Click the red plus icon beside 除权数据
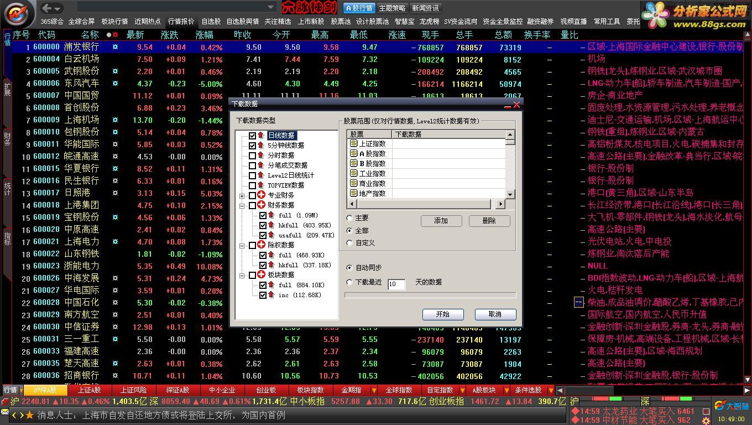The image size is (752, 425). click(x=262, y=245)
